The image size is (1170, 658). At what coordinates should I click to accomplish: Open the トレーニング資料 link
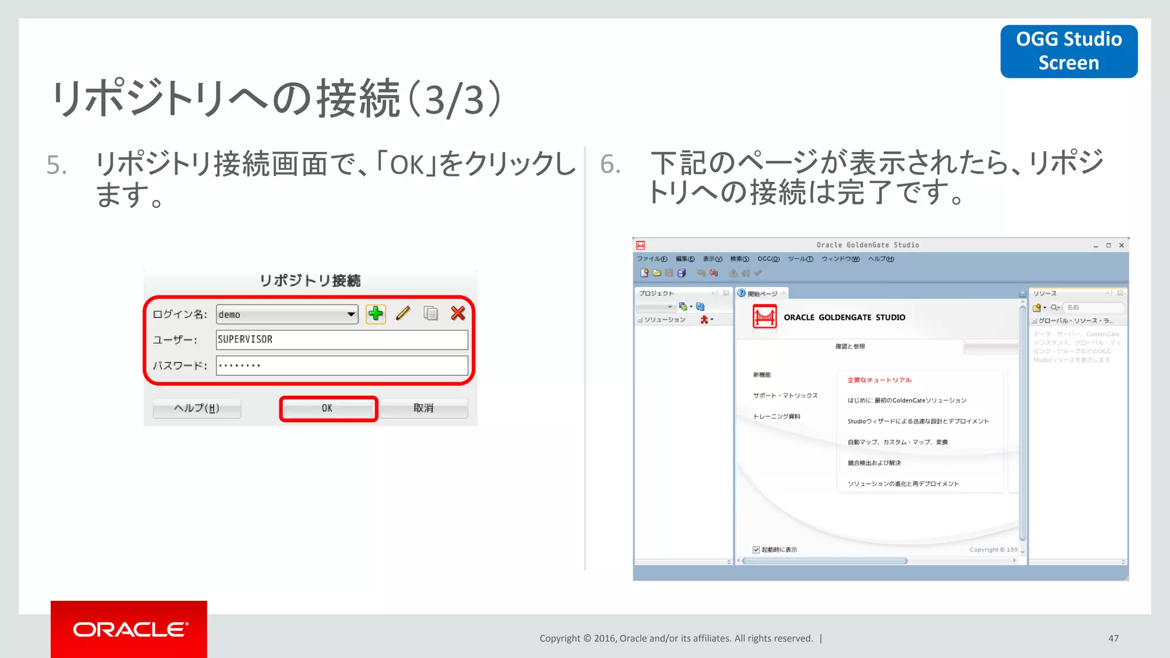(x=776, y=416)
